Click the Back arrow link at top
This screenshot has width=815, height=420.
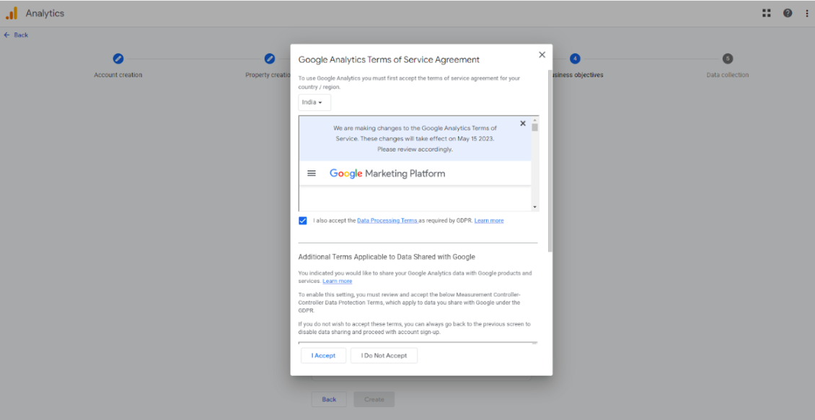(x=16, y=35)
